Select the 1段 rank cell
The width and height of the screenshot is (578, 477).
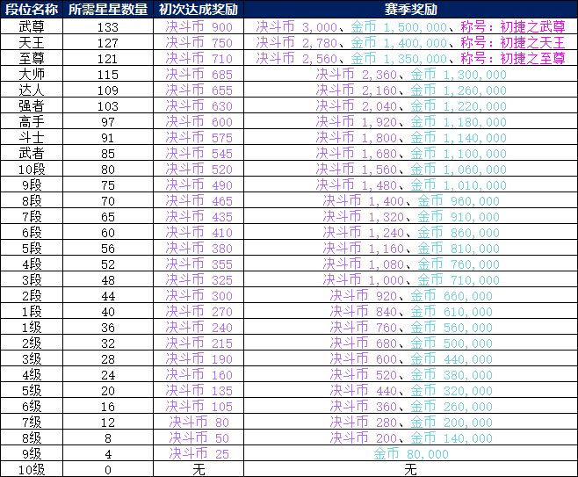point(32,312)
